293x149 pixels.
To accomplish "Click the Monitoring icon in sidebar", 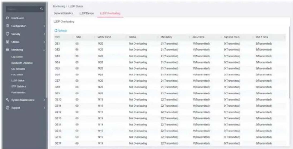I will pos(8,50).
